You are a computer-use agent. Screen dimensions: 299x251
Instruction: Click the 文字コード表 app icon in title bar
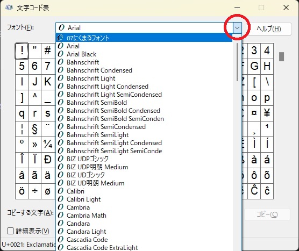click(x=9, y=8)
